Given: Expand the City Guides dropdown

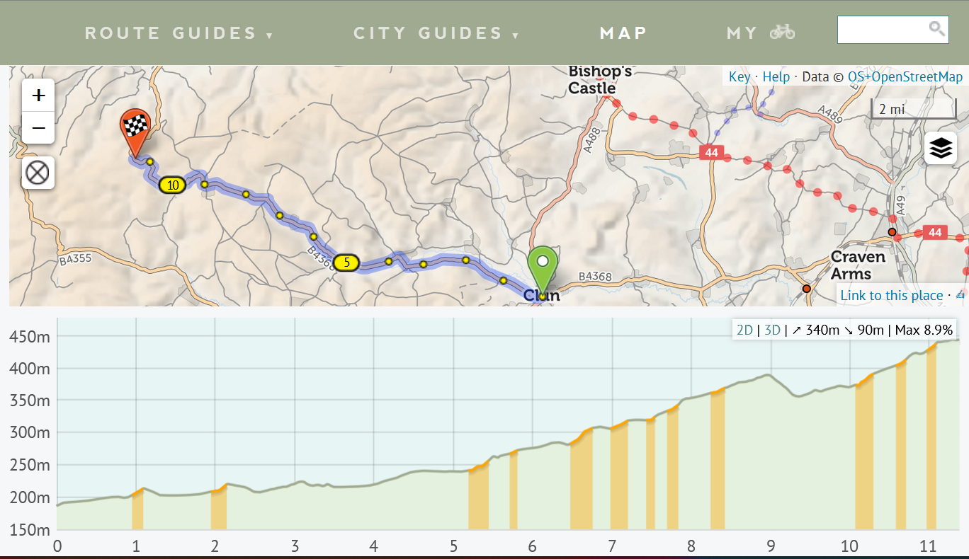Looking at the screenshot, I should tap(436, 33).
